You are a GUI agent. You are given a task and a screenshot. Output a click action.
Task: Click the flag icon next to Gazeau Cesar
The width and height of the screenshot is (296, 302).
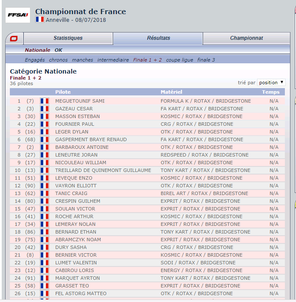click(x=45, y=109)
